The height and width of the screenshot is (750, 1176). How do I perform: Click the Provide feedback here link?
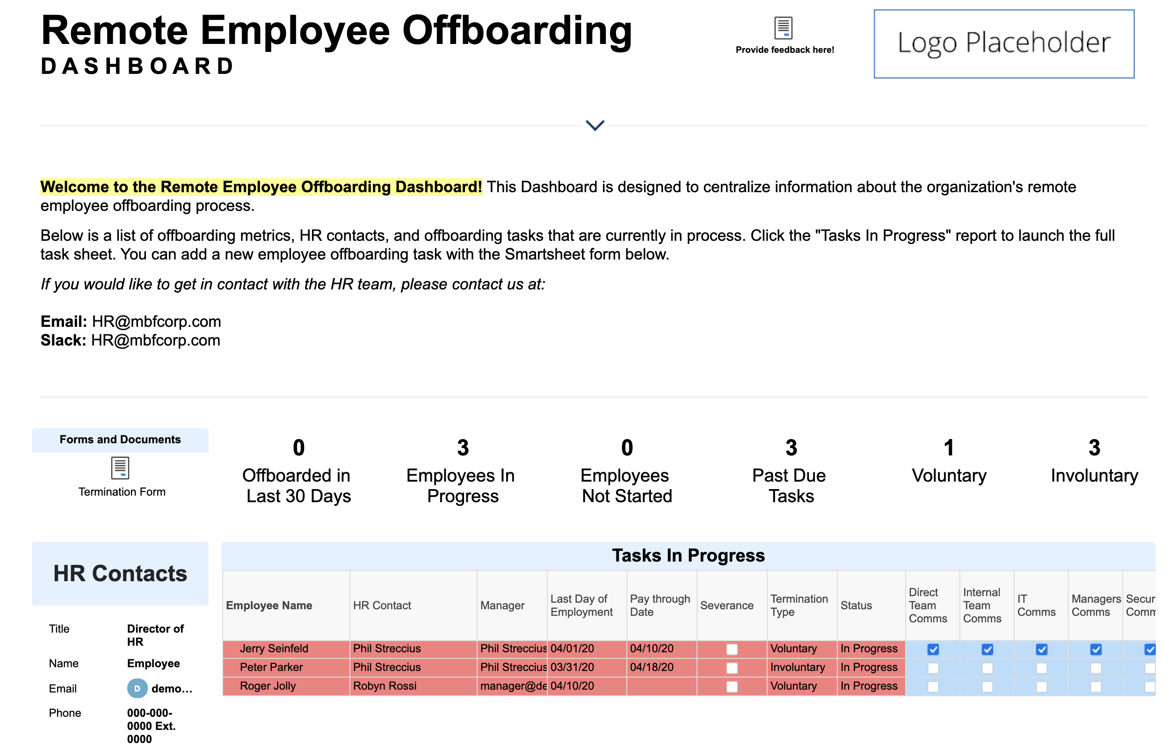coord(784,50)
